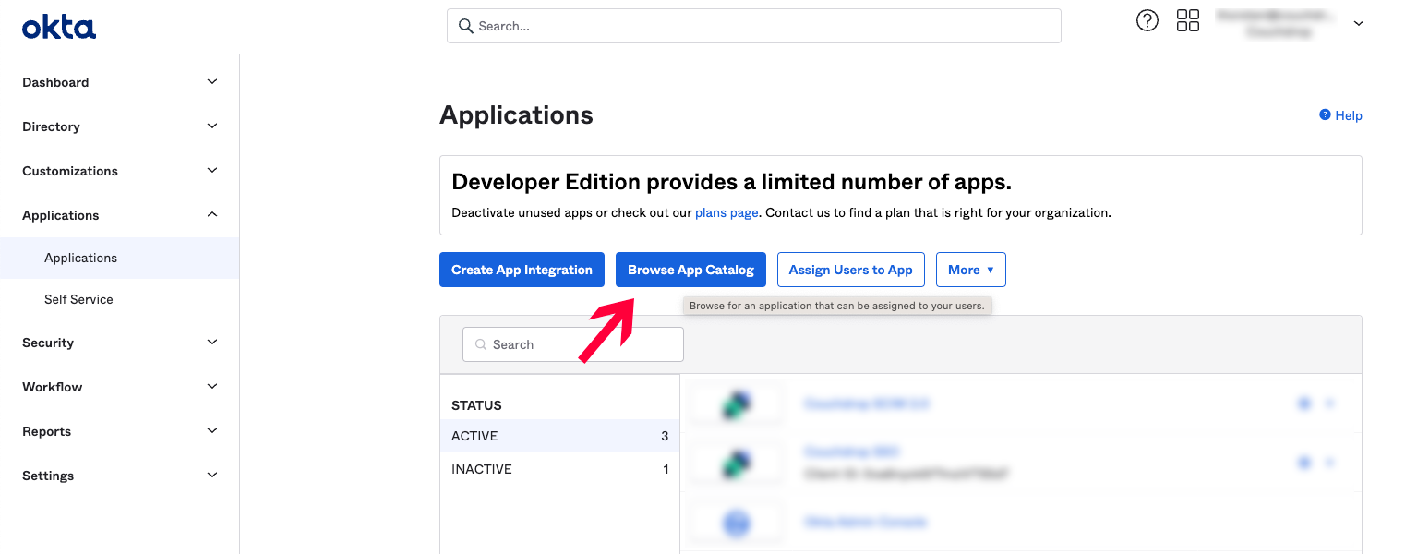
Task: Focus the top global search field
Action: point(753,26)
